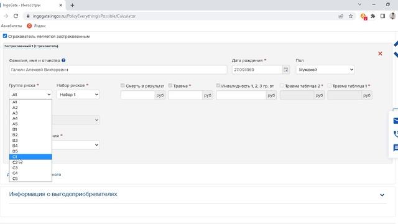Image resolution: width=398 pixels, height=224 pixels.
Task: Click the chat icon on side panel
Action: click(x=396, y=147)
